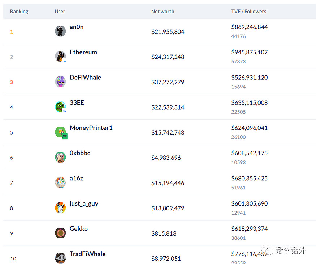The image size is (316, 264).
Task: Click a16z's net worth value $15,194,446
Action: click(168, 183)
